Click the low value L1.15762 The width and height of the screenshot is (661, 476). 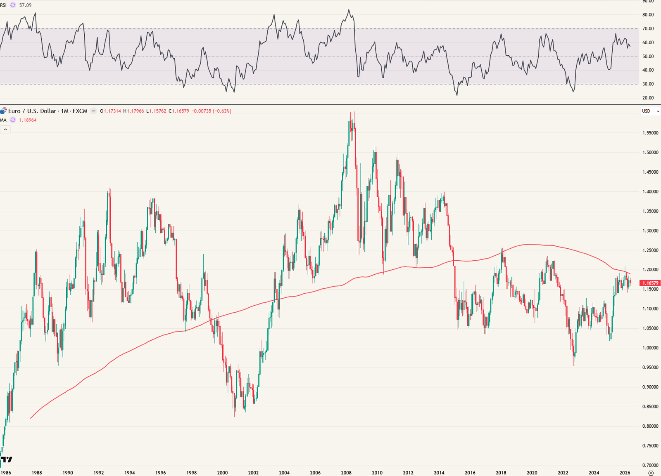point(157,111)
